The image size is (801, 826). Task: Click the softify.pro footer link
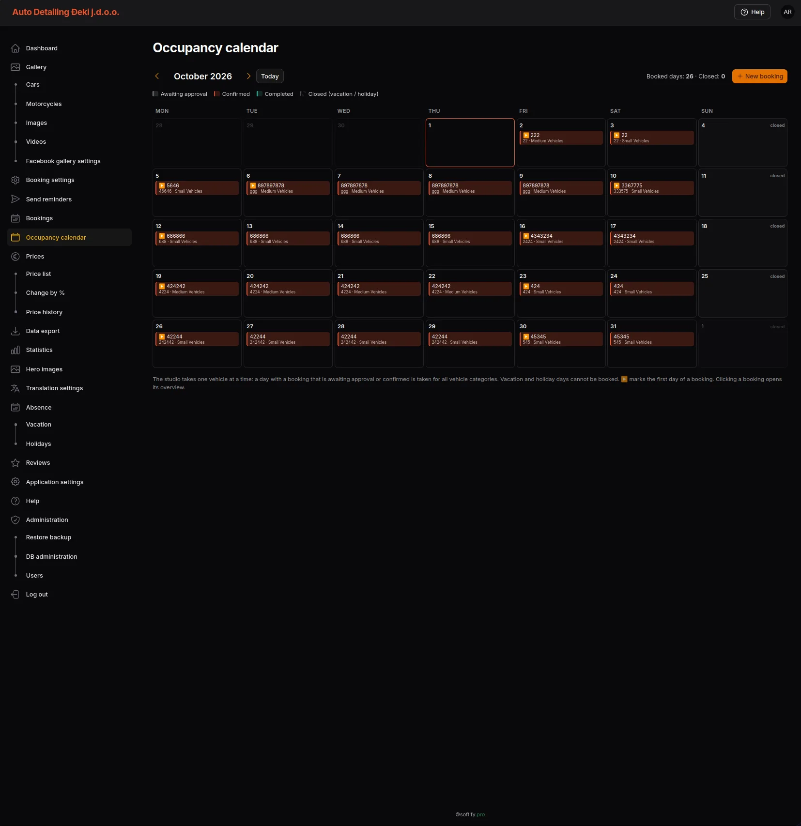click(470, 814)
